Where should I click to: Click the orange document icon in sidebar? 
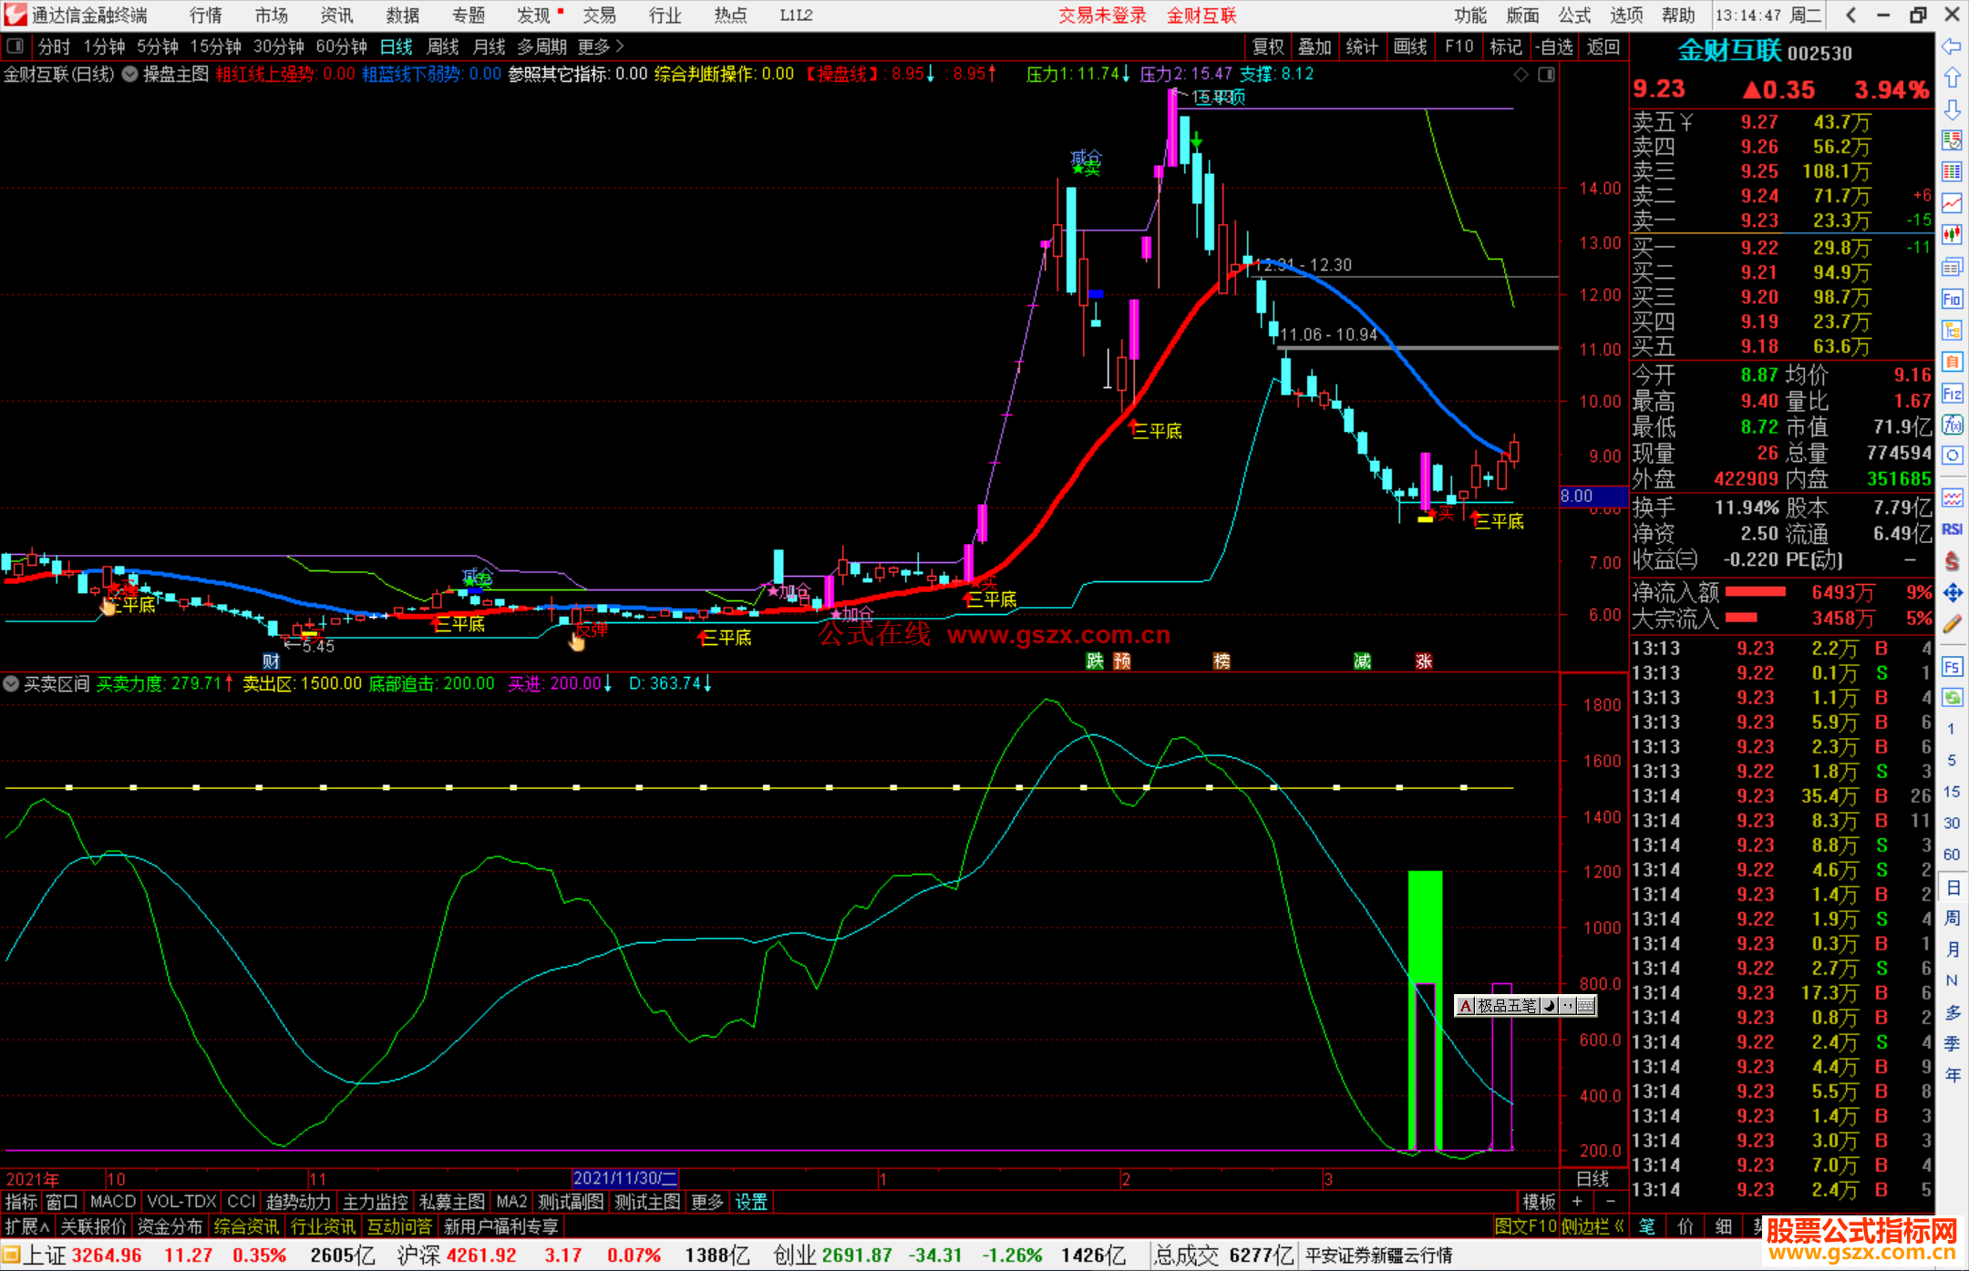(1952, 362)
